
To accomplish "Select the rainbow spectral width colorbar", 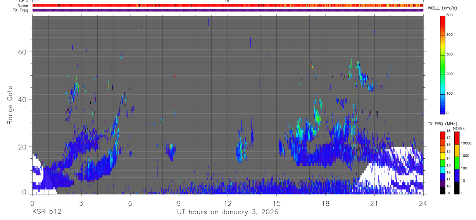I will tap(442, 64).
